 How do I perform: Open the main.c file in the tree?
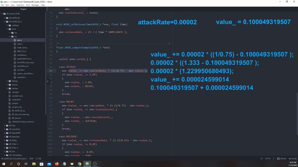20,44
